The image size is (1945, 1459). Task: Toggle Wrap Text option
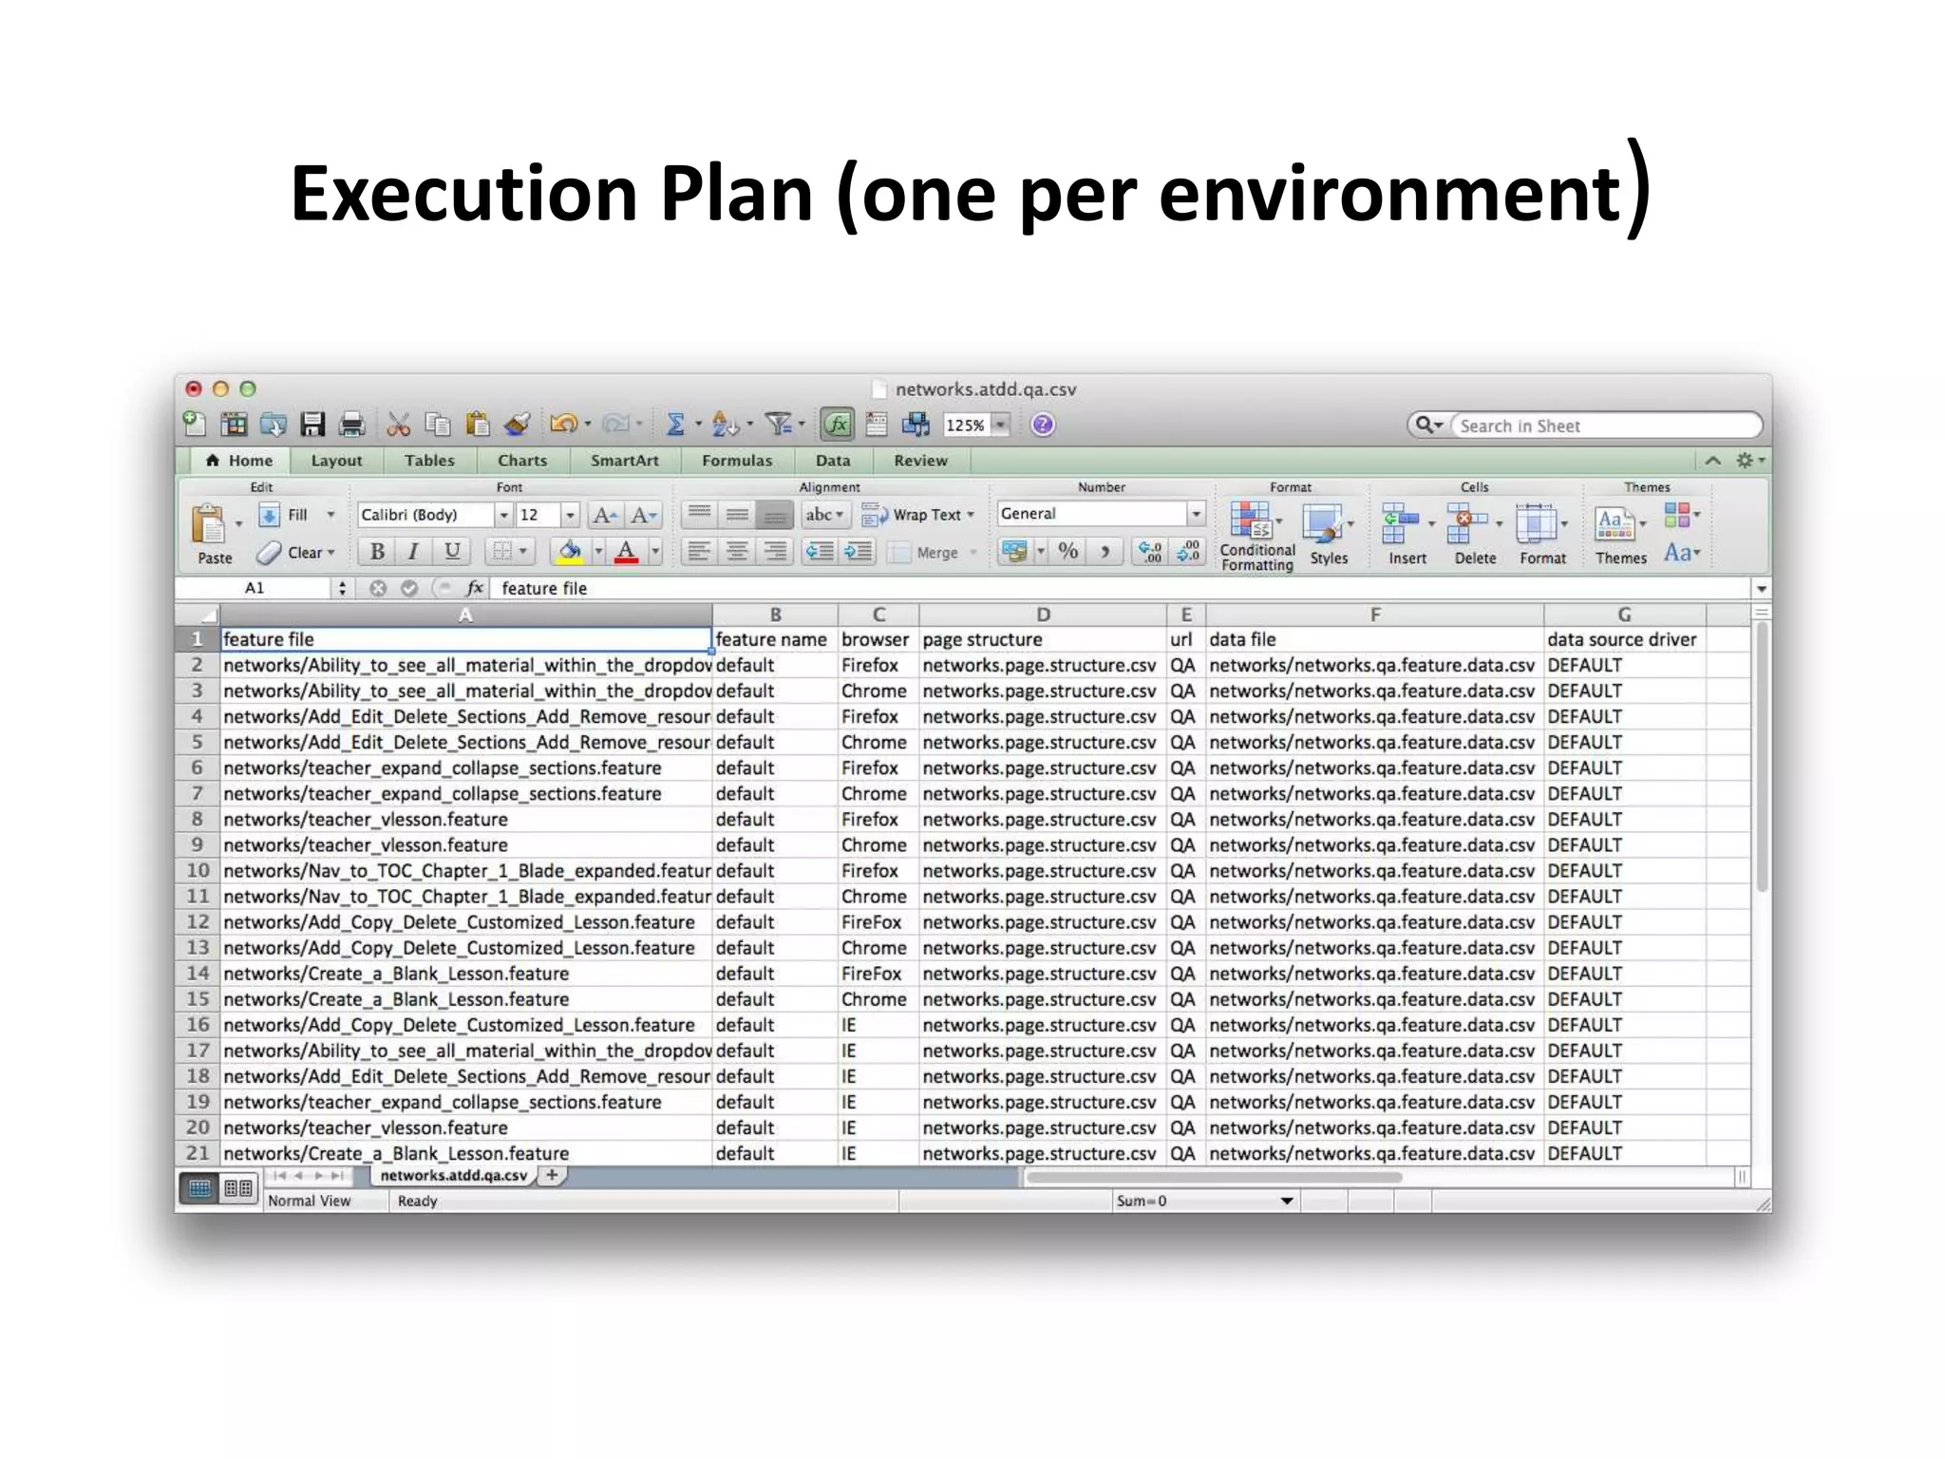917,515
